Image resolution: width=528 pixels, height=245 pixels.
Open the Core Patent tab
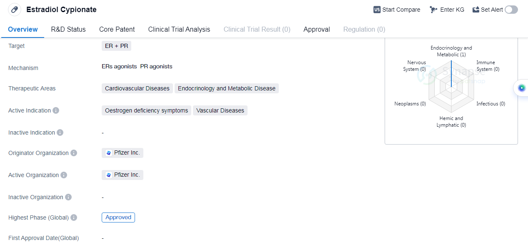coord(117,29)
